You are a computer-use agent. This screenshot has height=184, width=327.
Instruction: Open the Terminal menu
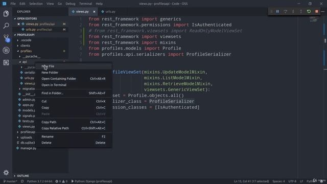point(85,4)
